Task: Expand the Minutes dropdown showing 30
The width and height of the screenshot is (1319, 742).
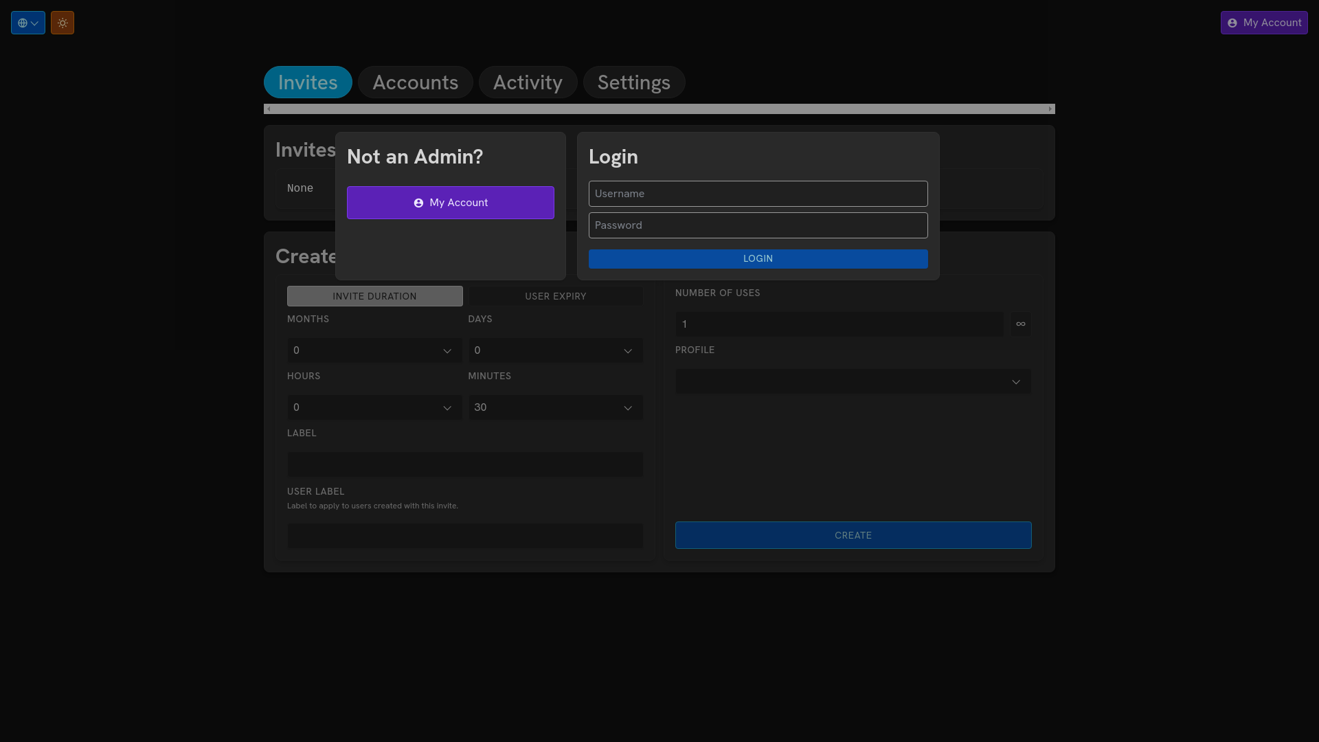Action: coord(556,407)
